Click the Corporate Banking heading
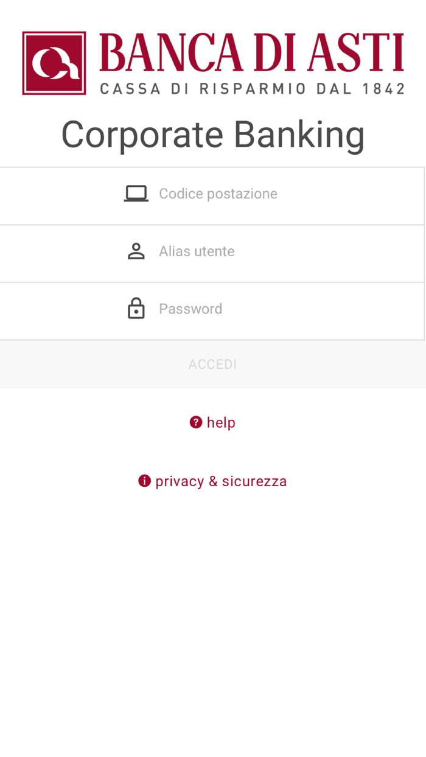This screenshot has width=426, height=757. click(x=212, y=134)
